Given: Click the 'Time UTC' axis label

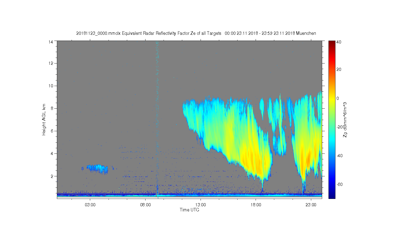Looking at the screenshot, I should (189, 210).
